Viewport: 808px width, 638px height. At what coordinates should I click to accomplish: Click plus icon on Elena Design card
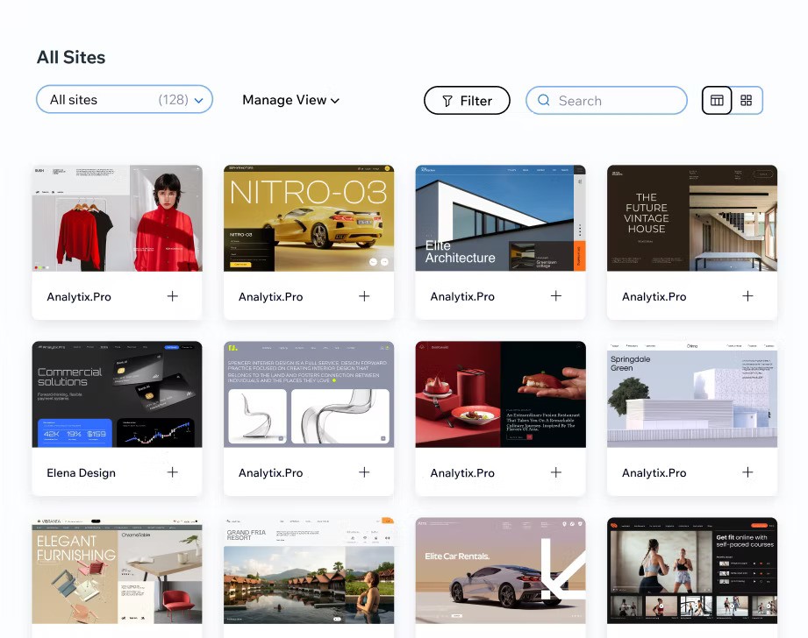[x=173, y=472]
